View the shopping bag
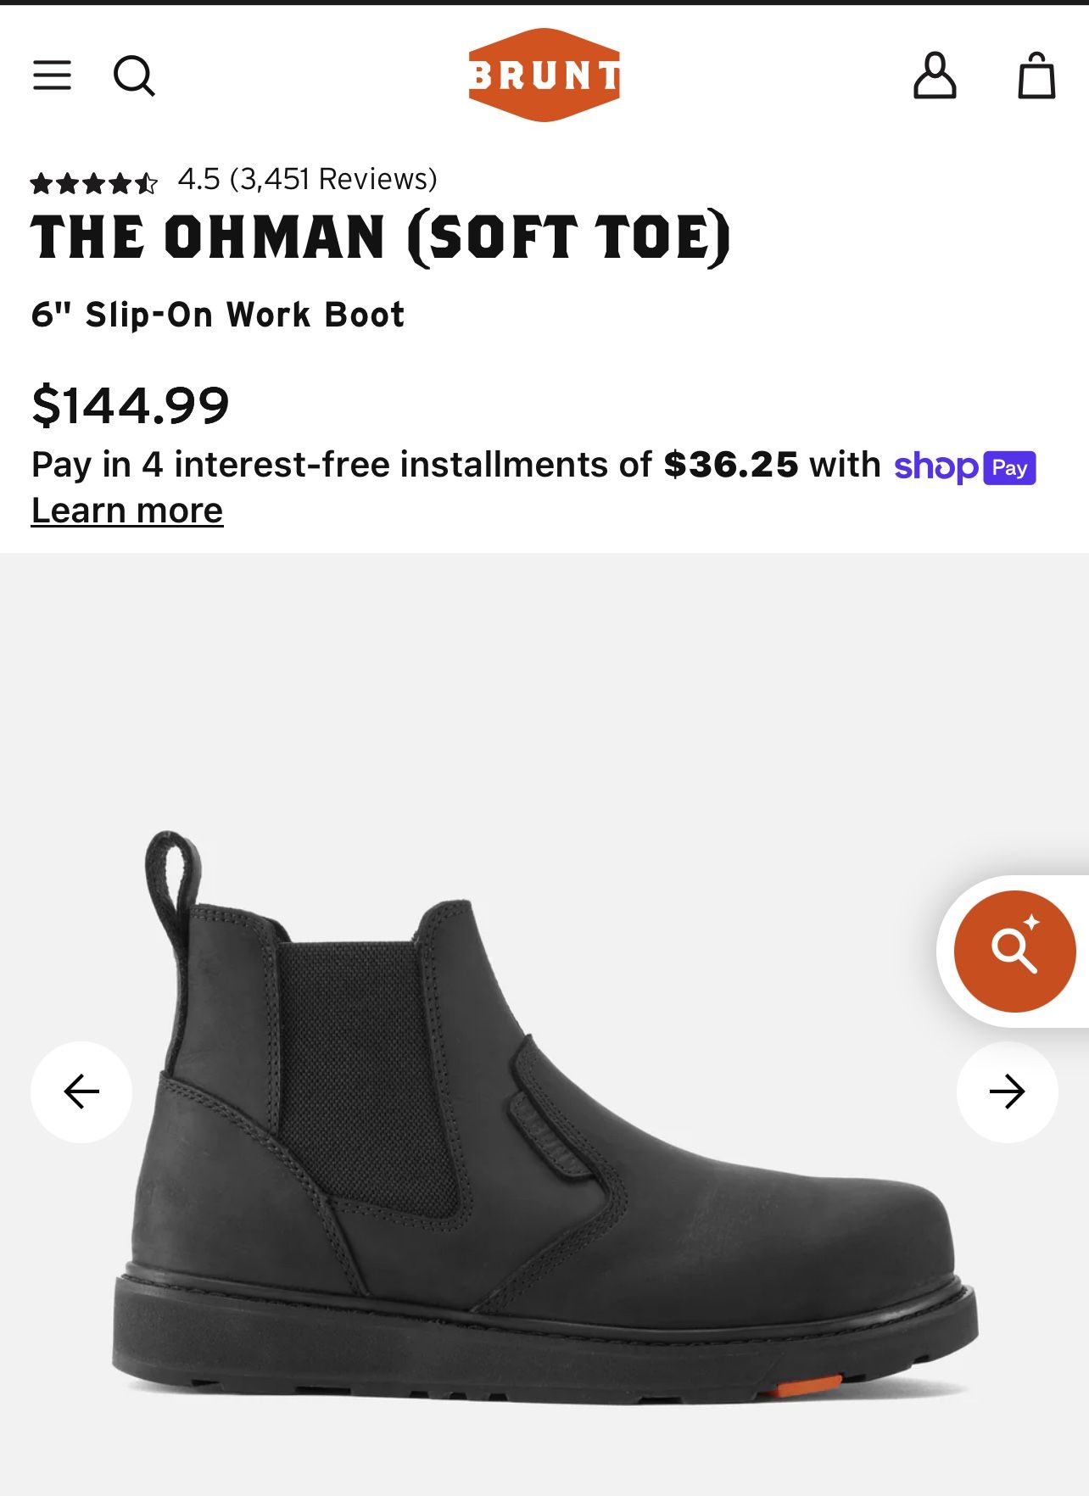Viewport: 1089px width, 1496px height. pos(1036,76)
